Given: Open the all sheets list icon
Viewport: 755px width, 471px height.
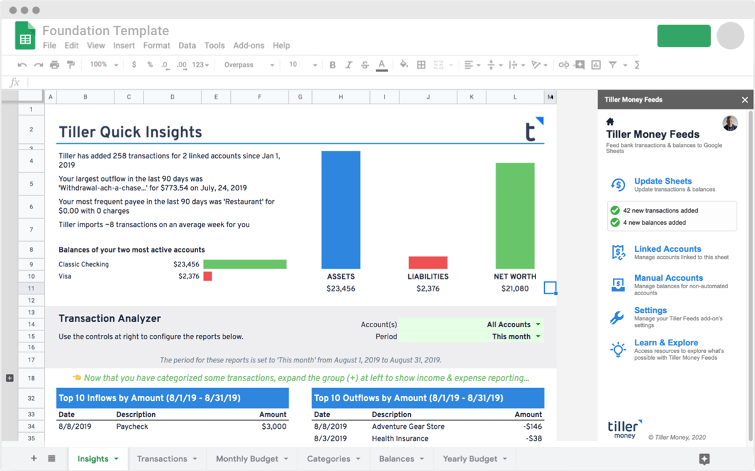Looking at the screenshot, I should (52, 459).
